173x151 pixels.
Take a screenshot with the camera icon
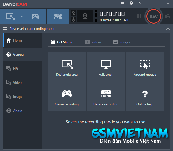tap(168, 16)
